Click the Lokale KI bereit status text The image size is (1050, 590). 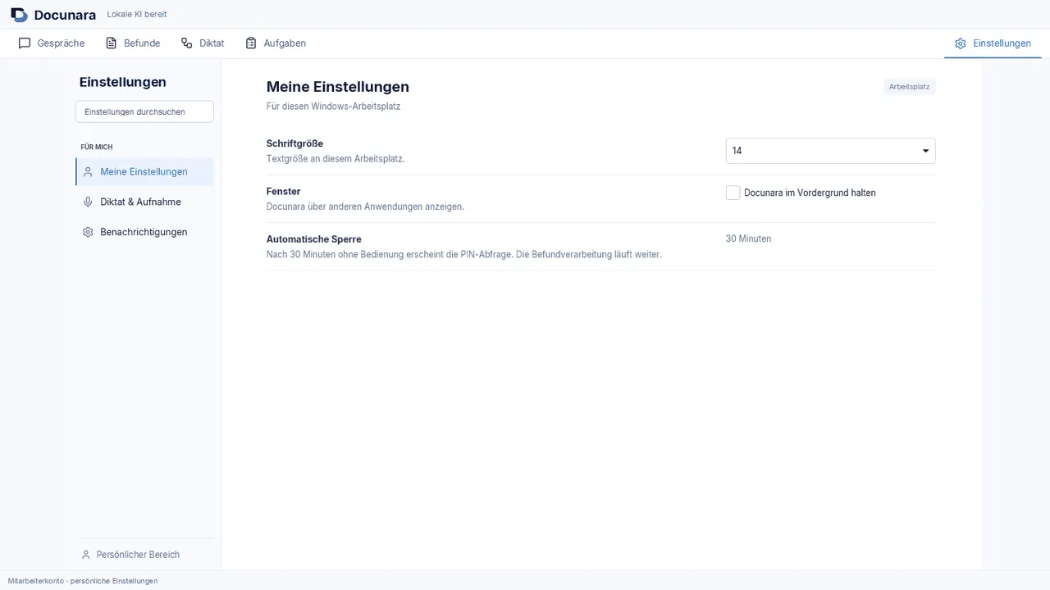(x=137, y=15)
